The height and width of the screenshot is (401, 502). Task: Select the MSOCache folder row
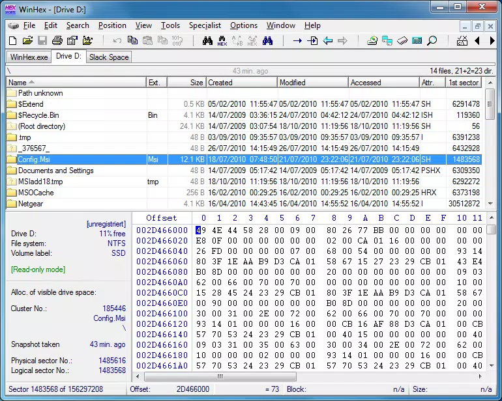pos(244,193)
